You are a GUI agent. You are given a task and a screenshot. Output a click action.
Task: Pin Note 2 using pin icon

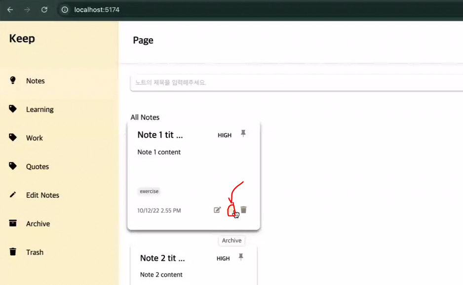click(x=241, y=257)
